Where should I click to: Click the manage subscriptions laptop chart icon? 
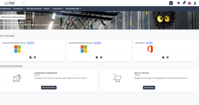click(x=17, y=78)
